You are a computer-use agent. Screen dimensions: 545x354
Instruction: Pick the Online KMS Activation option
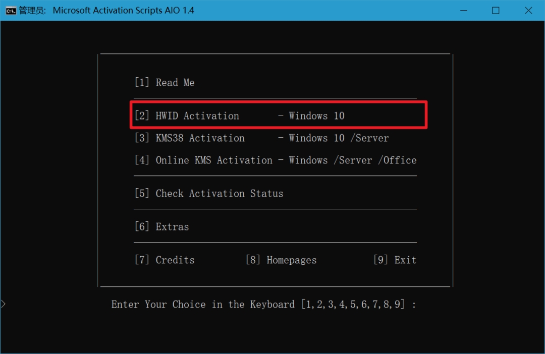point(203,160)
